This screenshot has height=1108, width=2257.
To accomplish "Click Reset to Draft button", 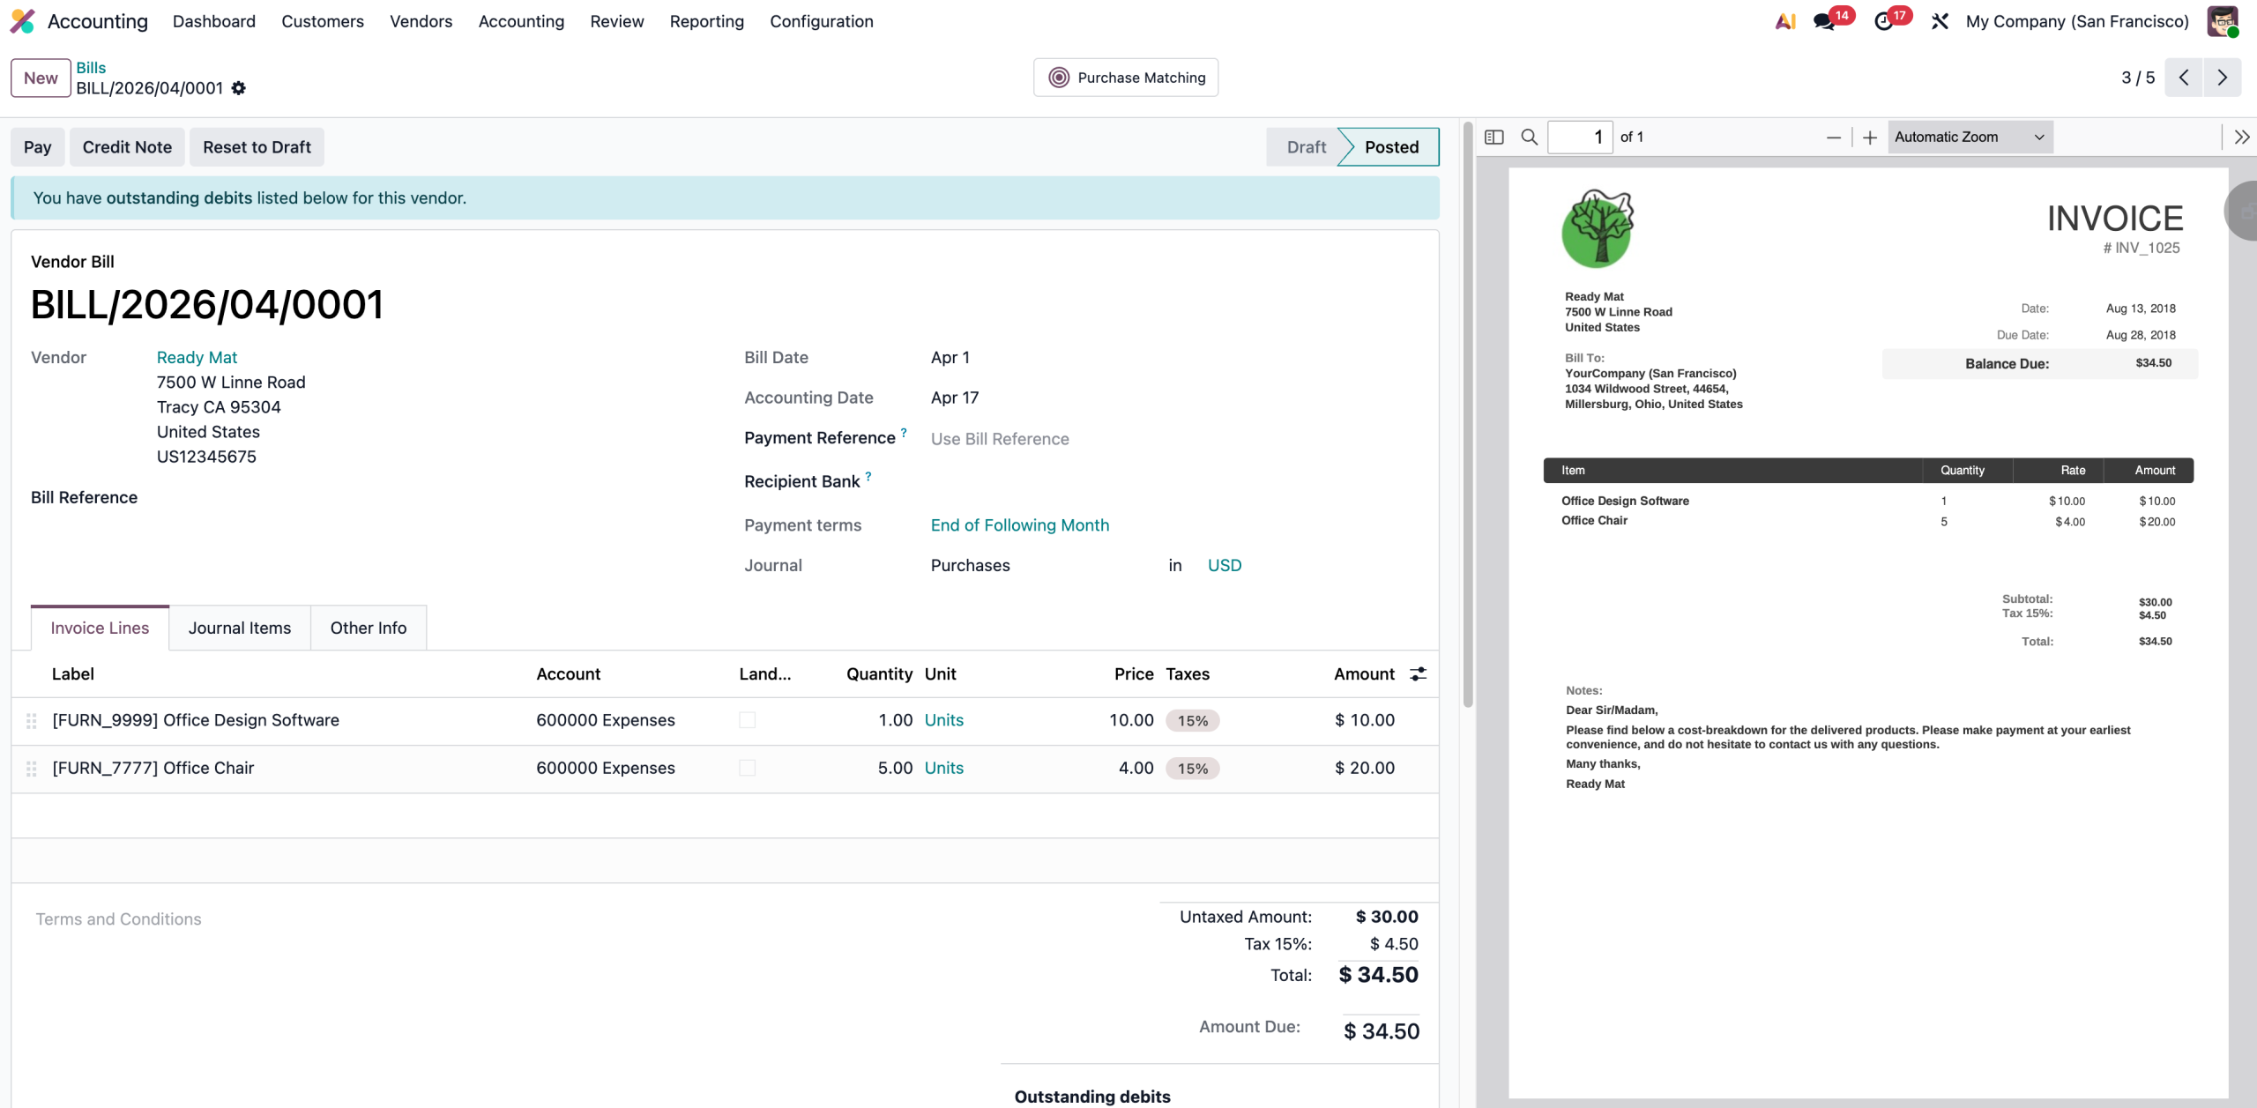I will [x=257, y=147].
